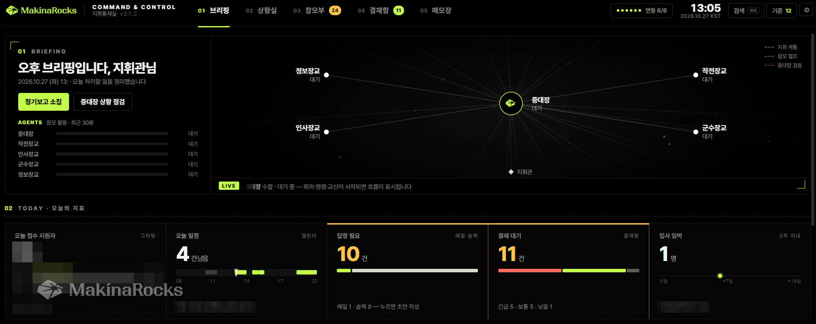The image size is (816, 324).
Task: Select the 지휘관 diamond marker
Action: click(x=511, y=172)
